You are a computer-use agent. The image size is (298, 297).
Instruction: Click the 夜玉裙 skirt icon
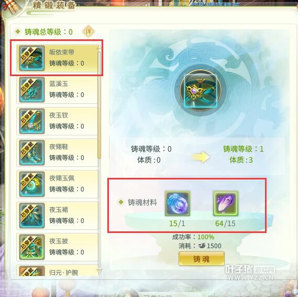[x=32, y=216]
